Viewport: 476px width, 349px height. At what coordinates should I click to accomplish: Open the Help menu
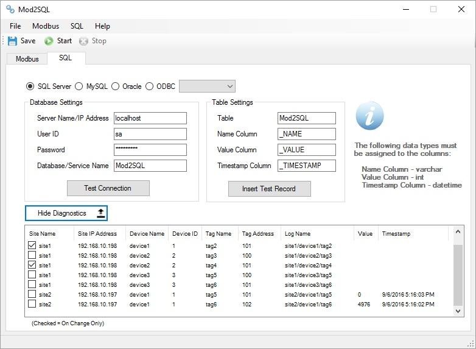click(102, 26)
